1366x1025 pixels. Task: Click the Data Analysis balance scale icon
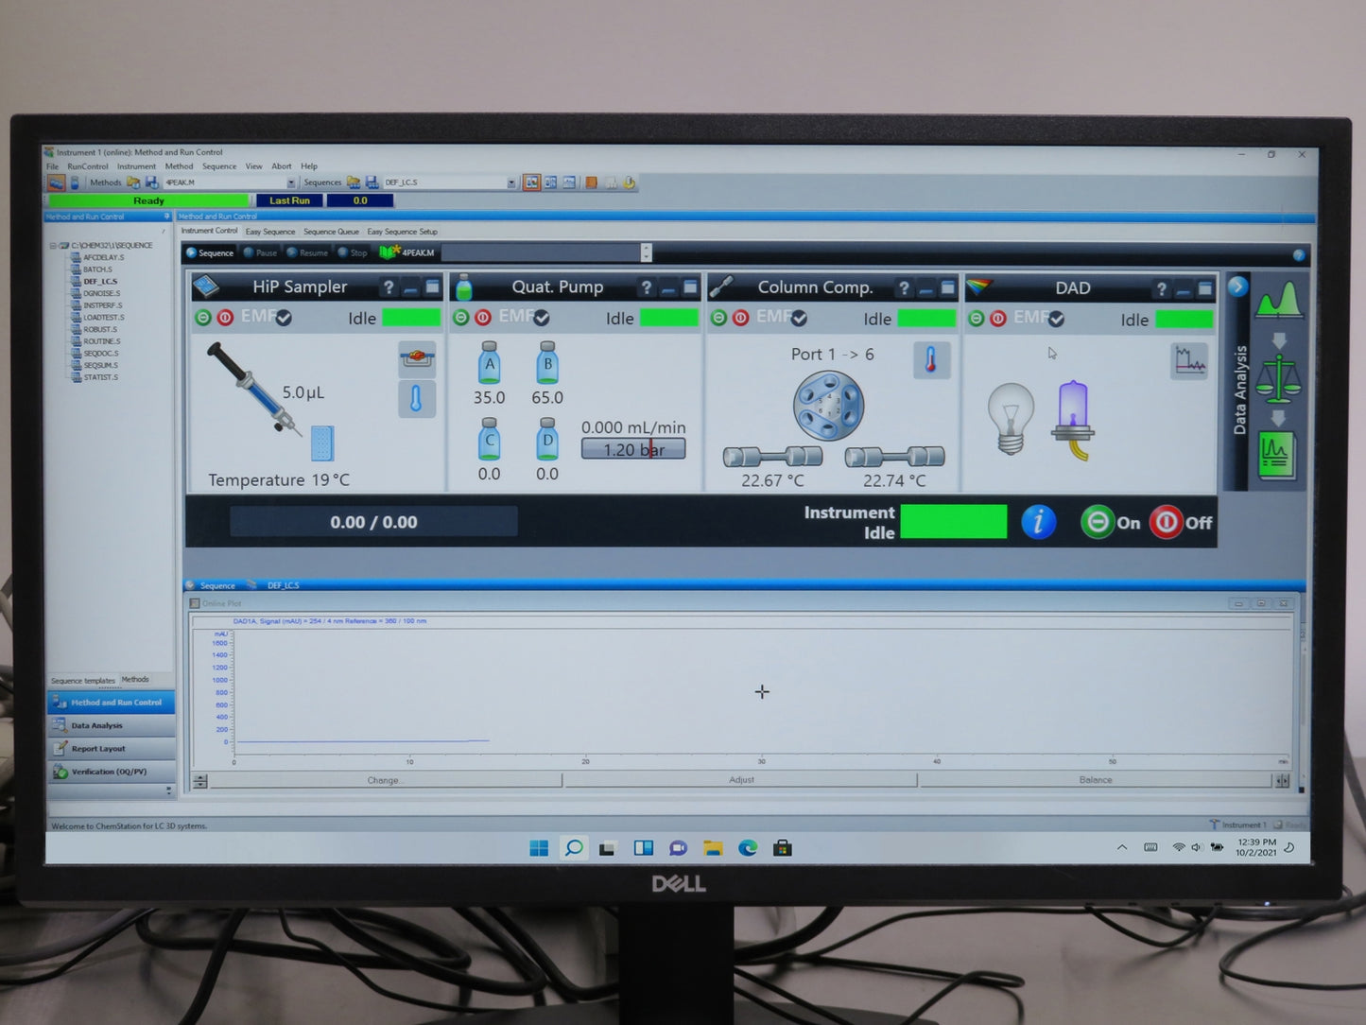coord(1278,377)
